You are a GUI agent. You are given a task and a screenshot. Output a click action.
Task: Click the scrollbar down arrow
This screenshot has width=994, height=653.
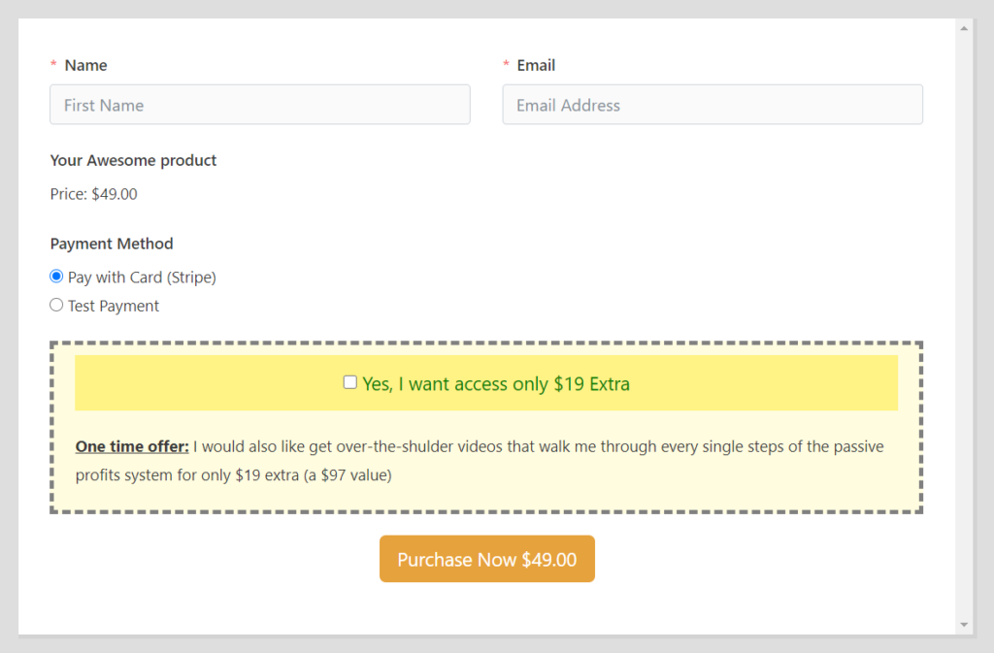click(x=964, y=625)
